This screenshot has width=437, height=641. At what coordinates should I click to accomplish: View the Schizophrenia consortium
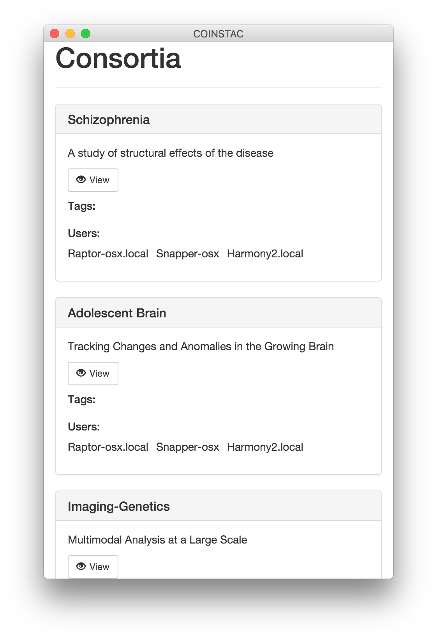click(93, 180)
